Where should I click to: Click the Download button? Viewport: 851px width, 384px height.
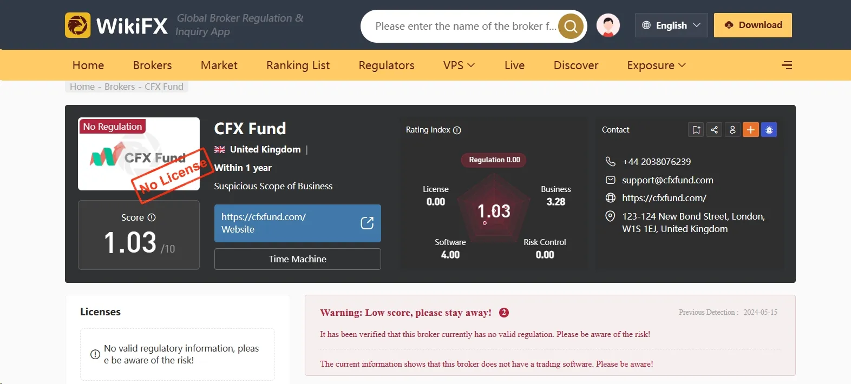753,25
